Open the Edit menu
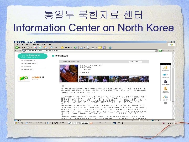The height and width of the screenshot is (142, 189). [x=22, y=44]
